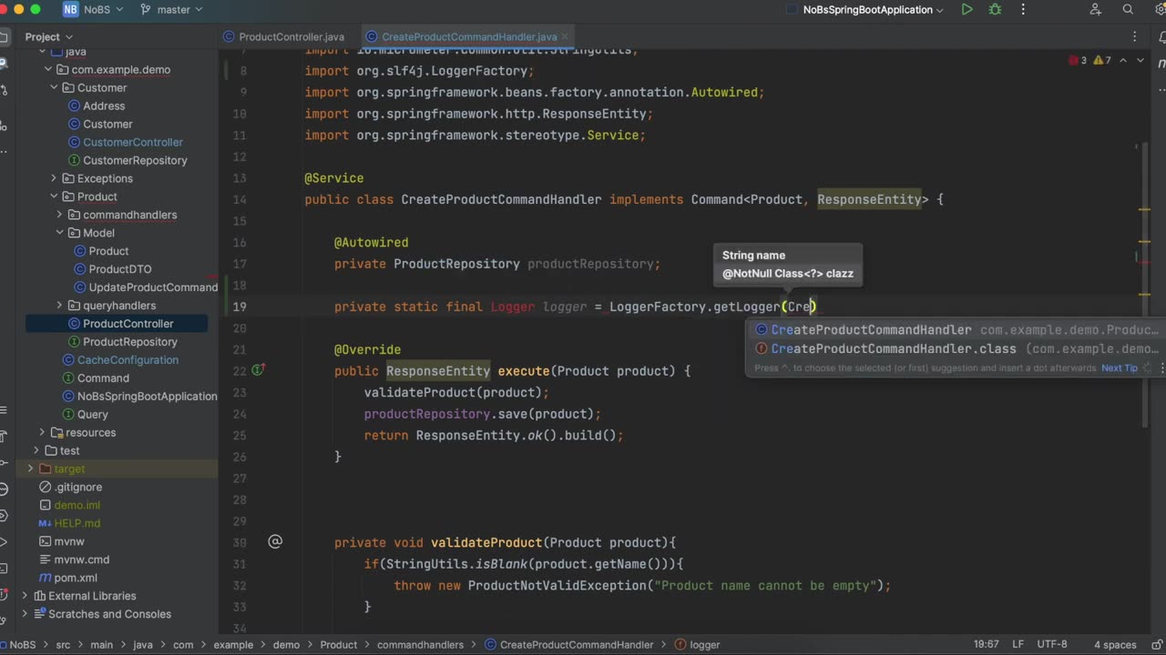Viewport: 1166px width, 655px height.
Task: Click the Next Tip link in completion popup
Action: tap(1120, 368)
